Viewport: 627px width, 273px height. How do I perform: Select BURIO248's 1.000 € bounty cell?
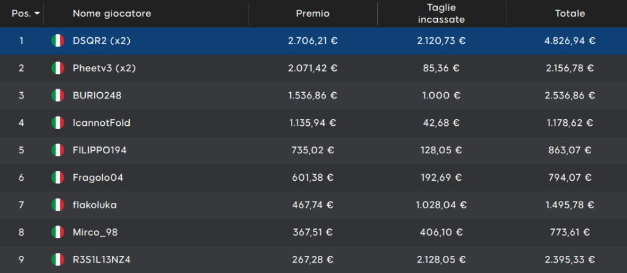point(441,95)
